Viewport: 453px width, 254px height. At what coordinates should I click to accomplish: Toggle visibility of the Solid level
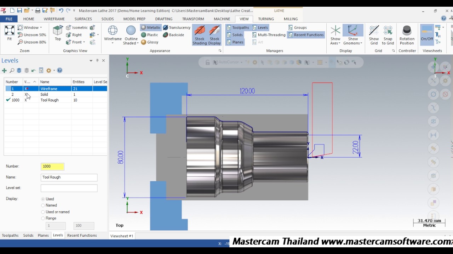tap(26, 95)
